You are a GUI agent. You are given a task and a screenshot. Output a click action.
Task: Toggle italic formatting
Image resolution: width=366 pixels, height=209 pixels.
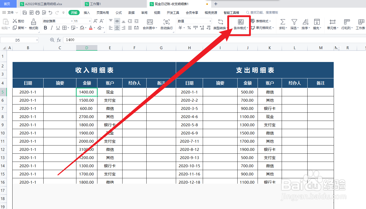[x=51, y=28]
